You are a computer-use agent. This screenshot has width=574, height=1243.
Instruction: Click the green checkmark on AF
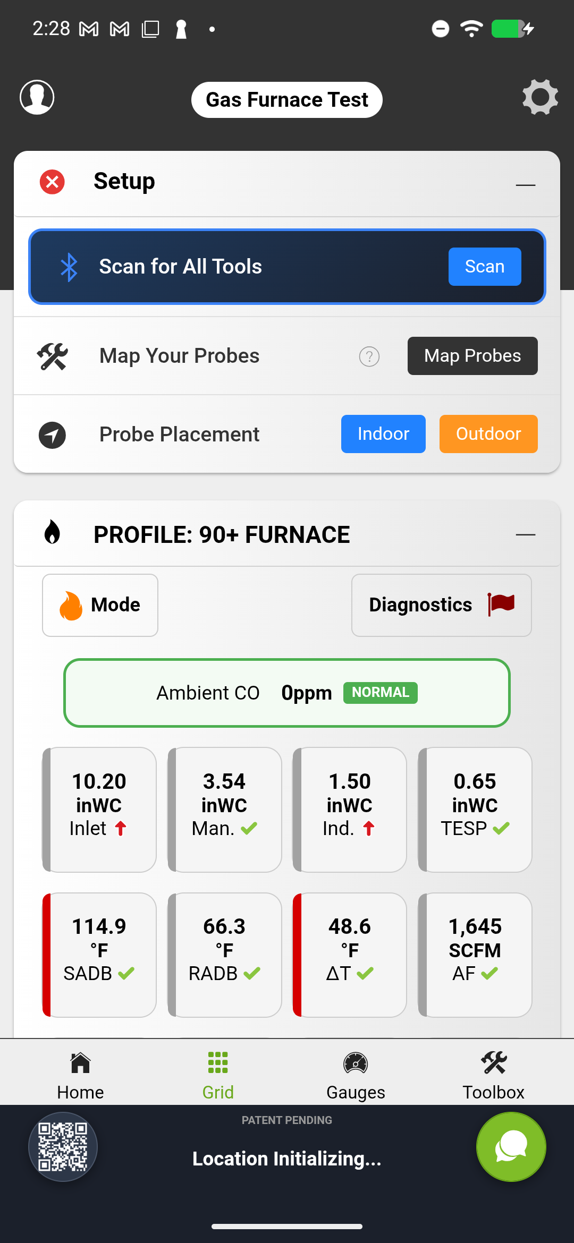(489, 973)
